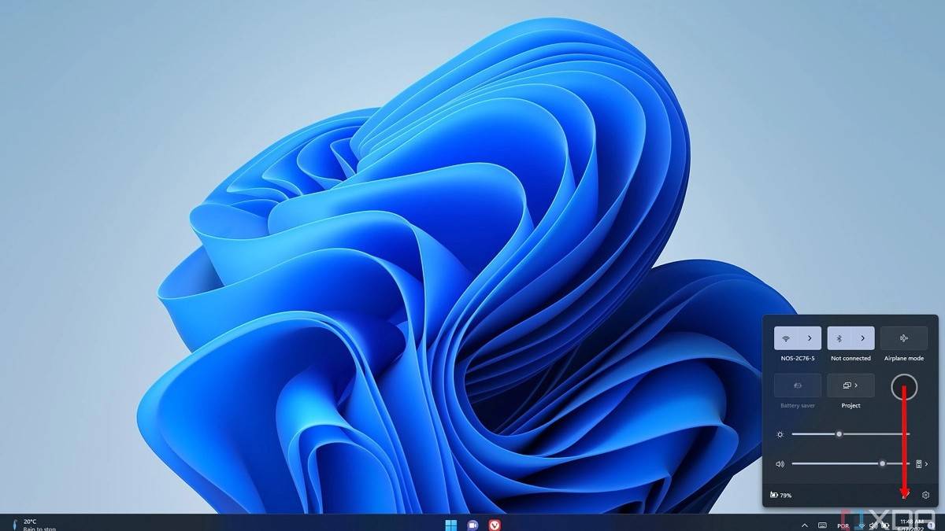Switch POR input language indicator
Viewport: 945px width, 531px height.
[x=843, y=525]
